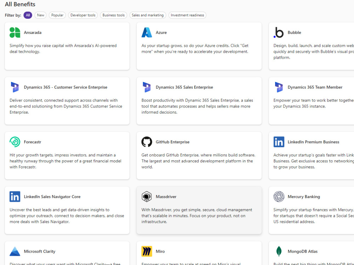Open Dynamics 365 - Customer Service Enterprise card
The image size is (354, 265).
click(x=67, y=101)
